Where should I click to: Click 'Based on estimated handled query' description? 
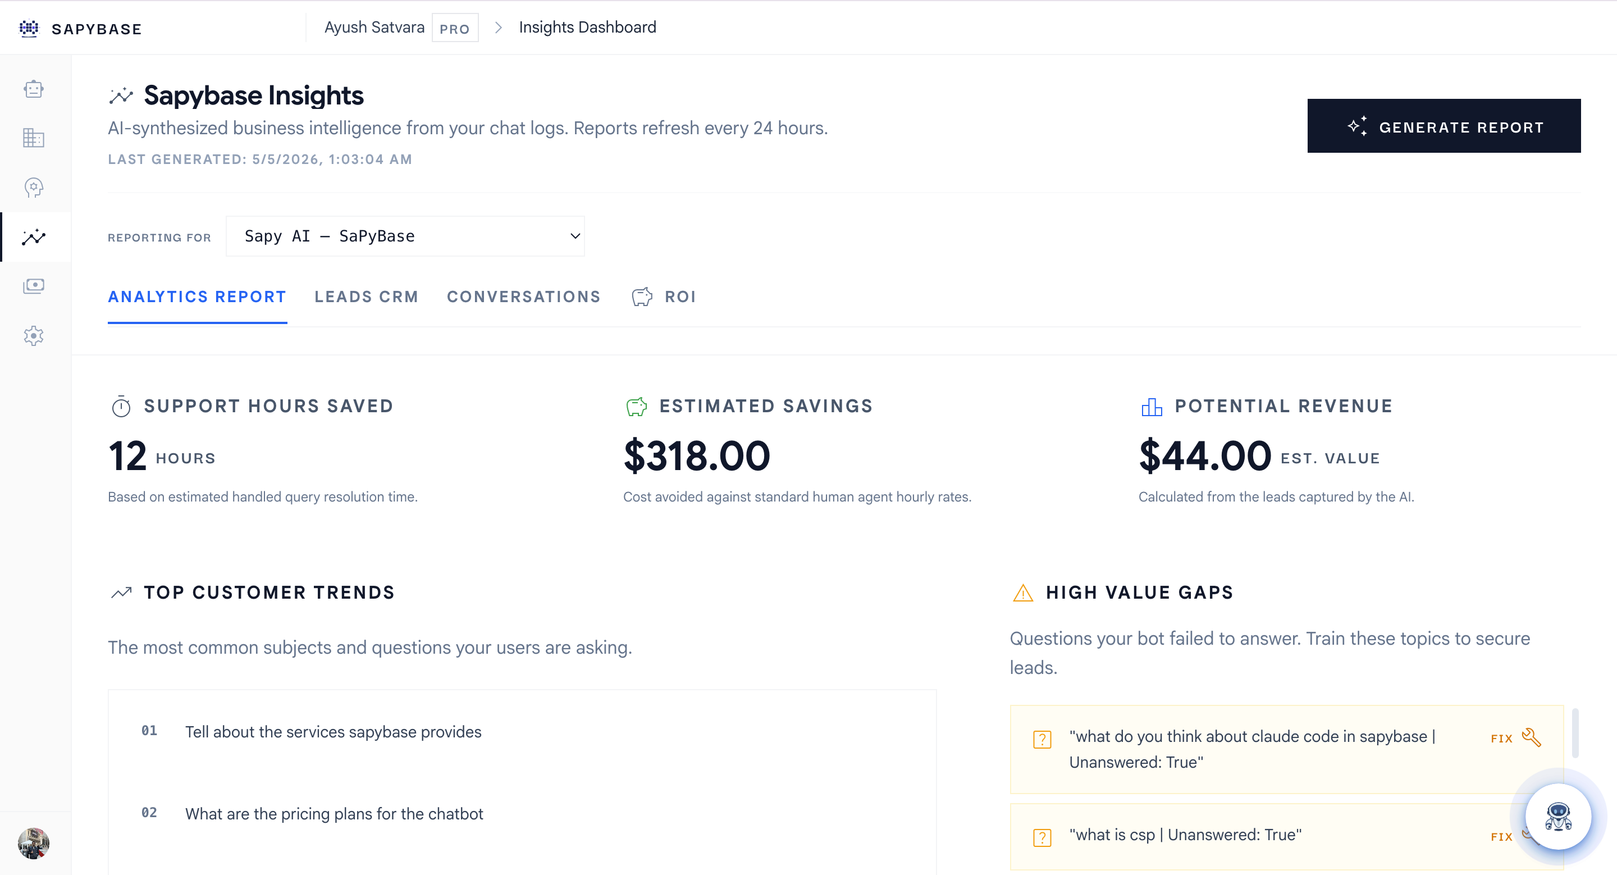click(262, 496)
